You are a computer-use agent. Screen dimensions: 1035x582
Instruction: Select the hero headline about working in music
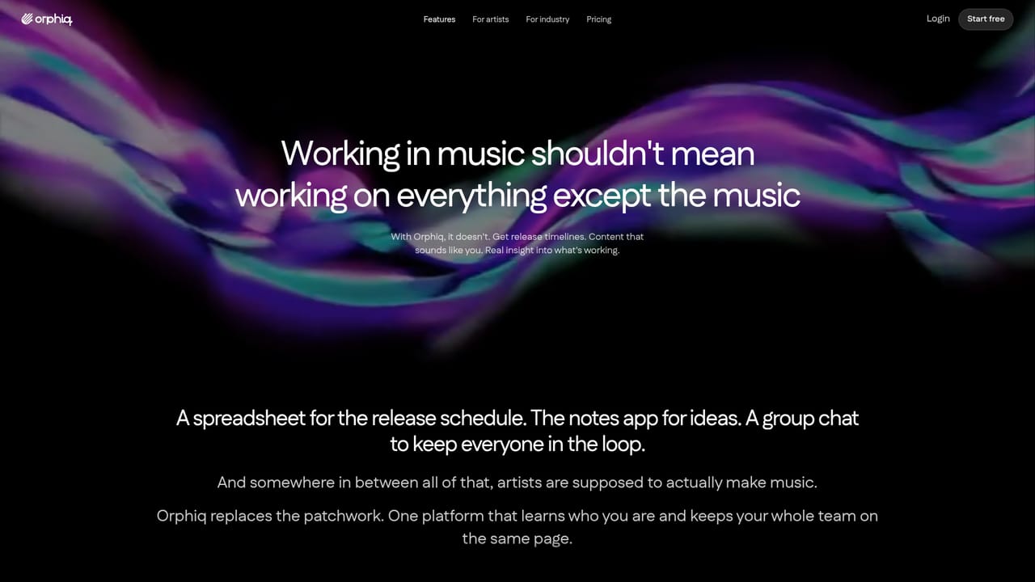pos(517,174)
